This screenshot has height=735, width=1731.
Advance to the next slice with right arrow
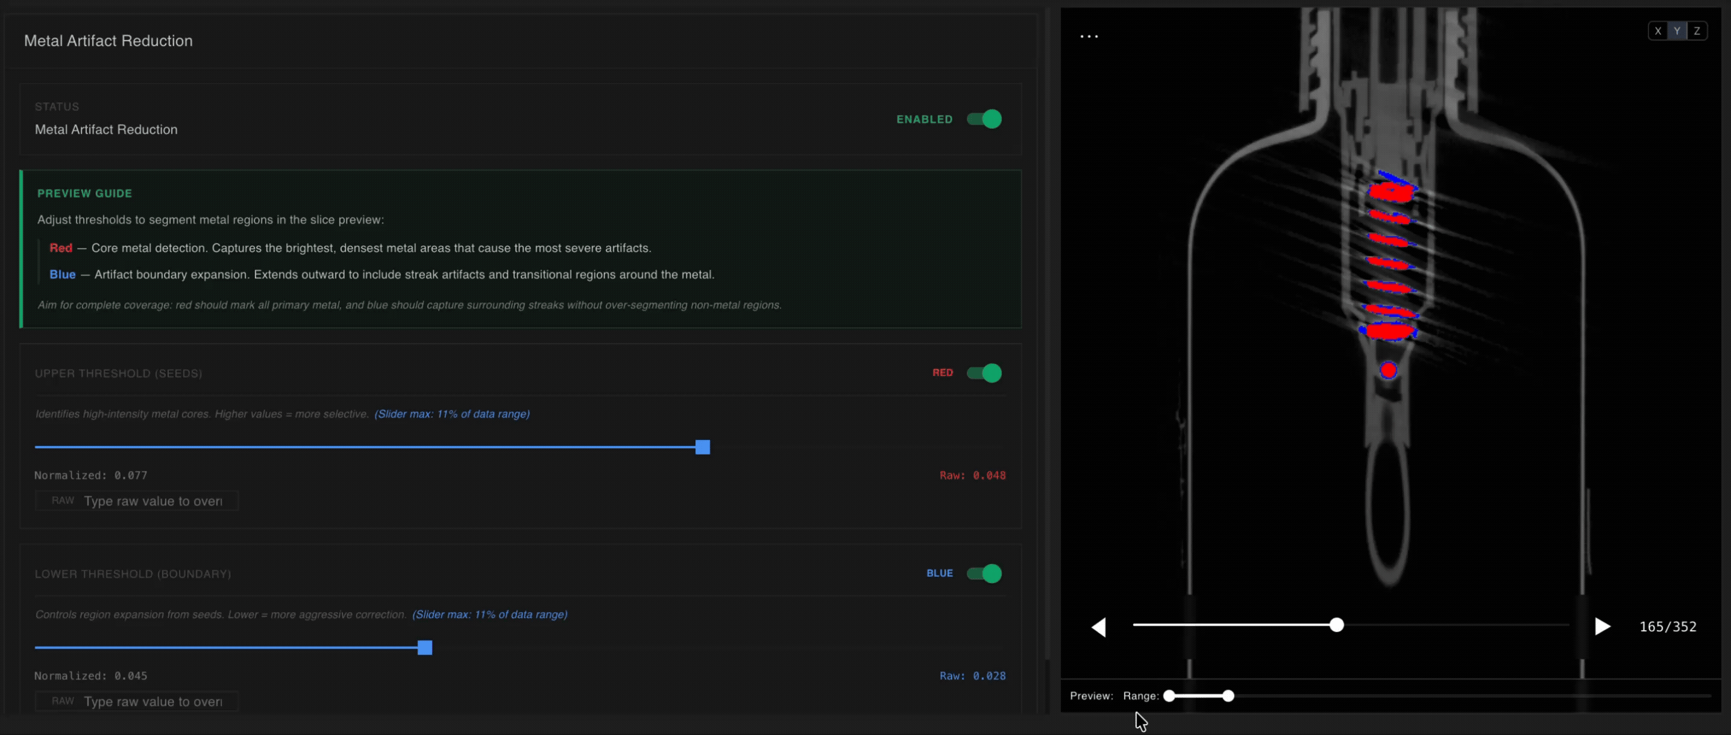[1603, 626]
